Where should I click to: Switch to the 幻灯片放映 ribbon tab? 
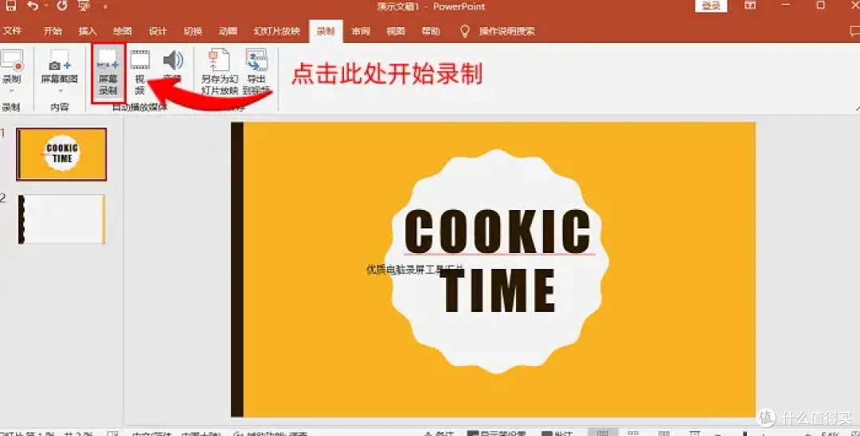(277, 31)
